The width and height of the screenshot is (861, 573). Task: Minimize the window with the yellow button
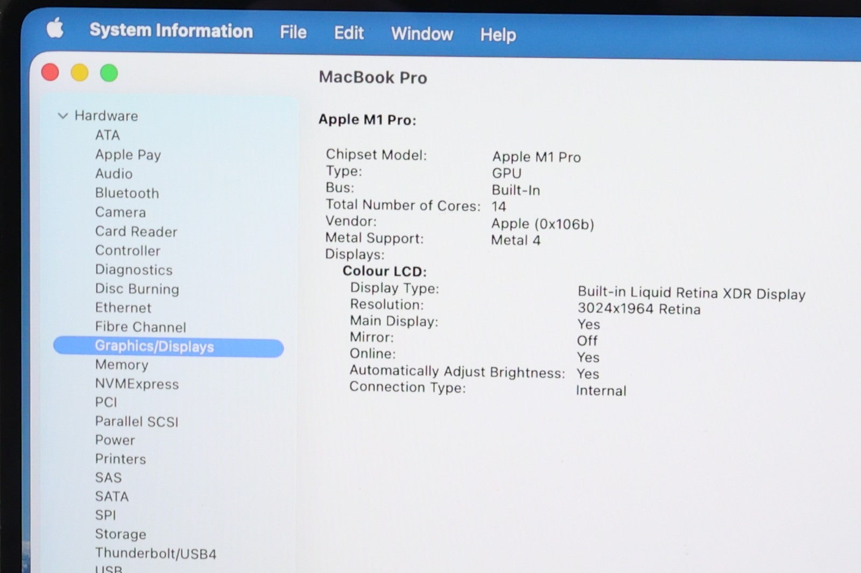(x=80, y=73)
